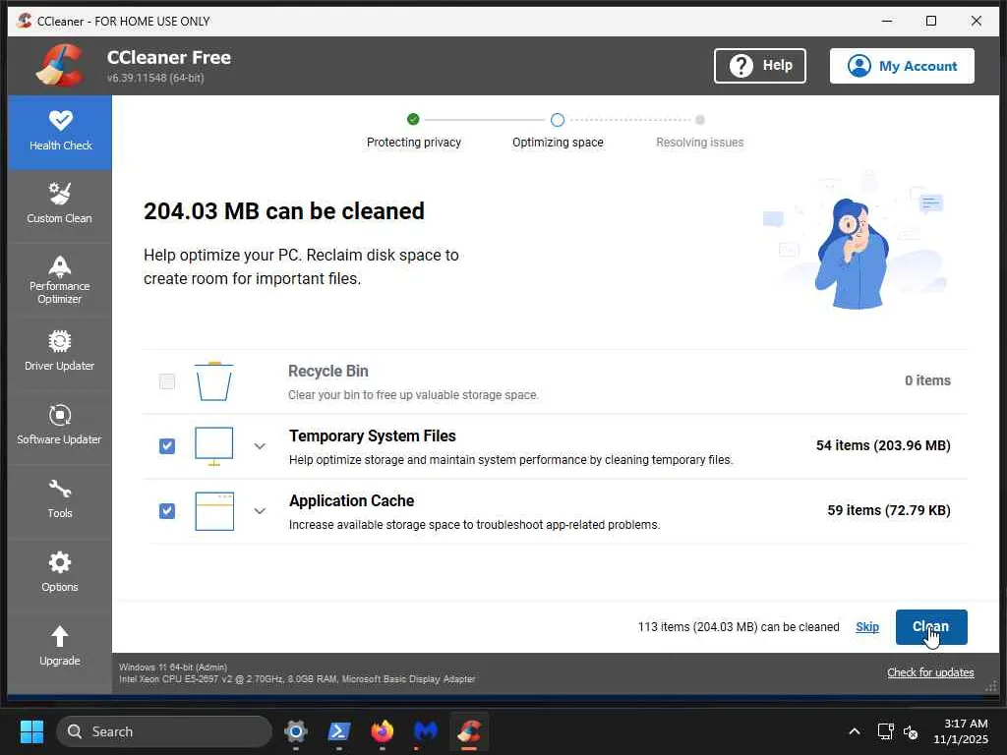
Task: Expand Temporary System Files details
Action: (260, 446)
